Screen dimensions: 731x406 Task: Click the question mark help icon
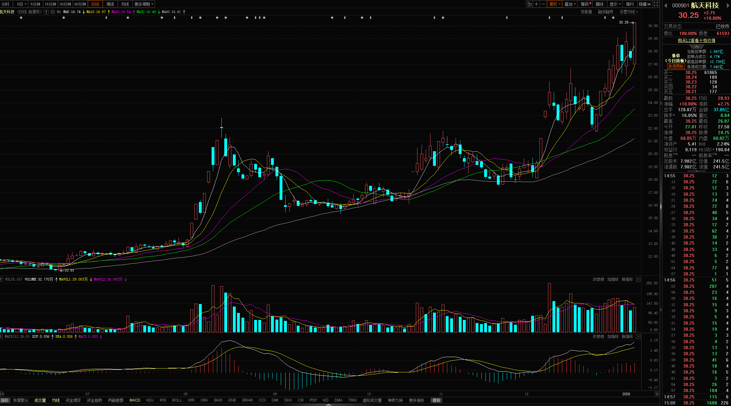46,12
